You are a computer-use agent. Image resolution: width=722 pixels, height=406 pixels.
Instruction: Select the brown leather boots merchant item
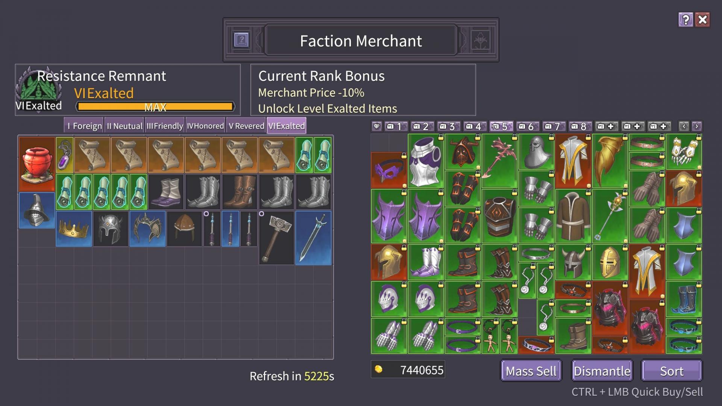(x=240, y=192)
